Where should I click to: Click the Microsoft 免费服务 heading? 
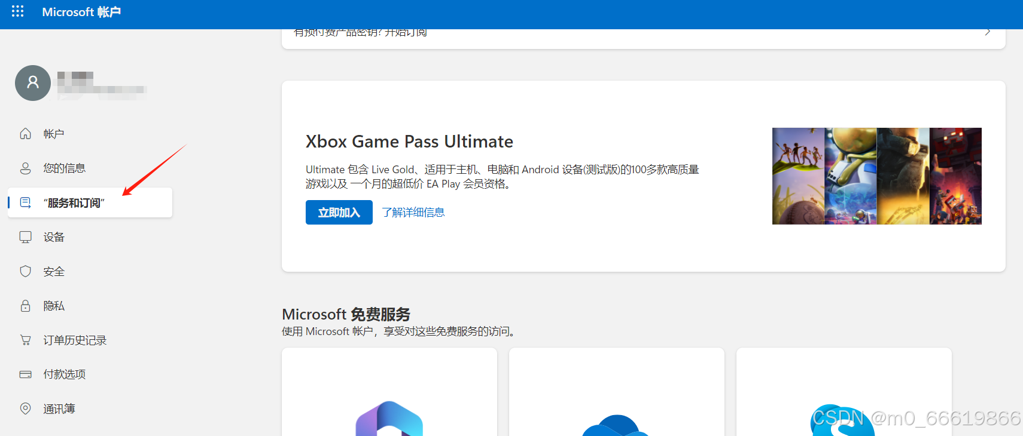click(x=346, y=314)
